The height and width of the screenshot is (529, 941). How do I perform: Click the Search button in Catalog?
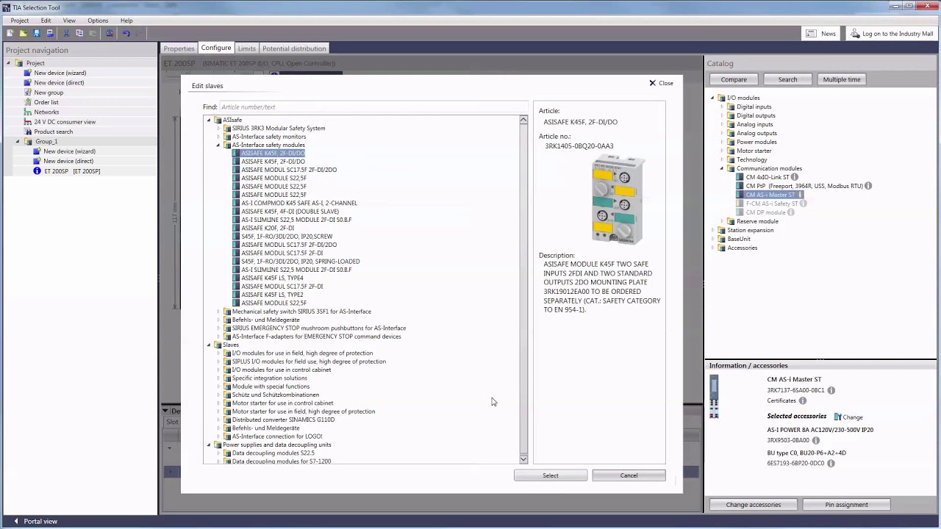pos(787,79)
